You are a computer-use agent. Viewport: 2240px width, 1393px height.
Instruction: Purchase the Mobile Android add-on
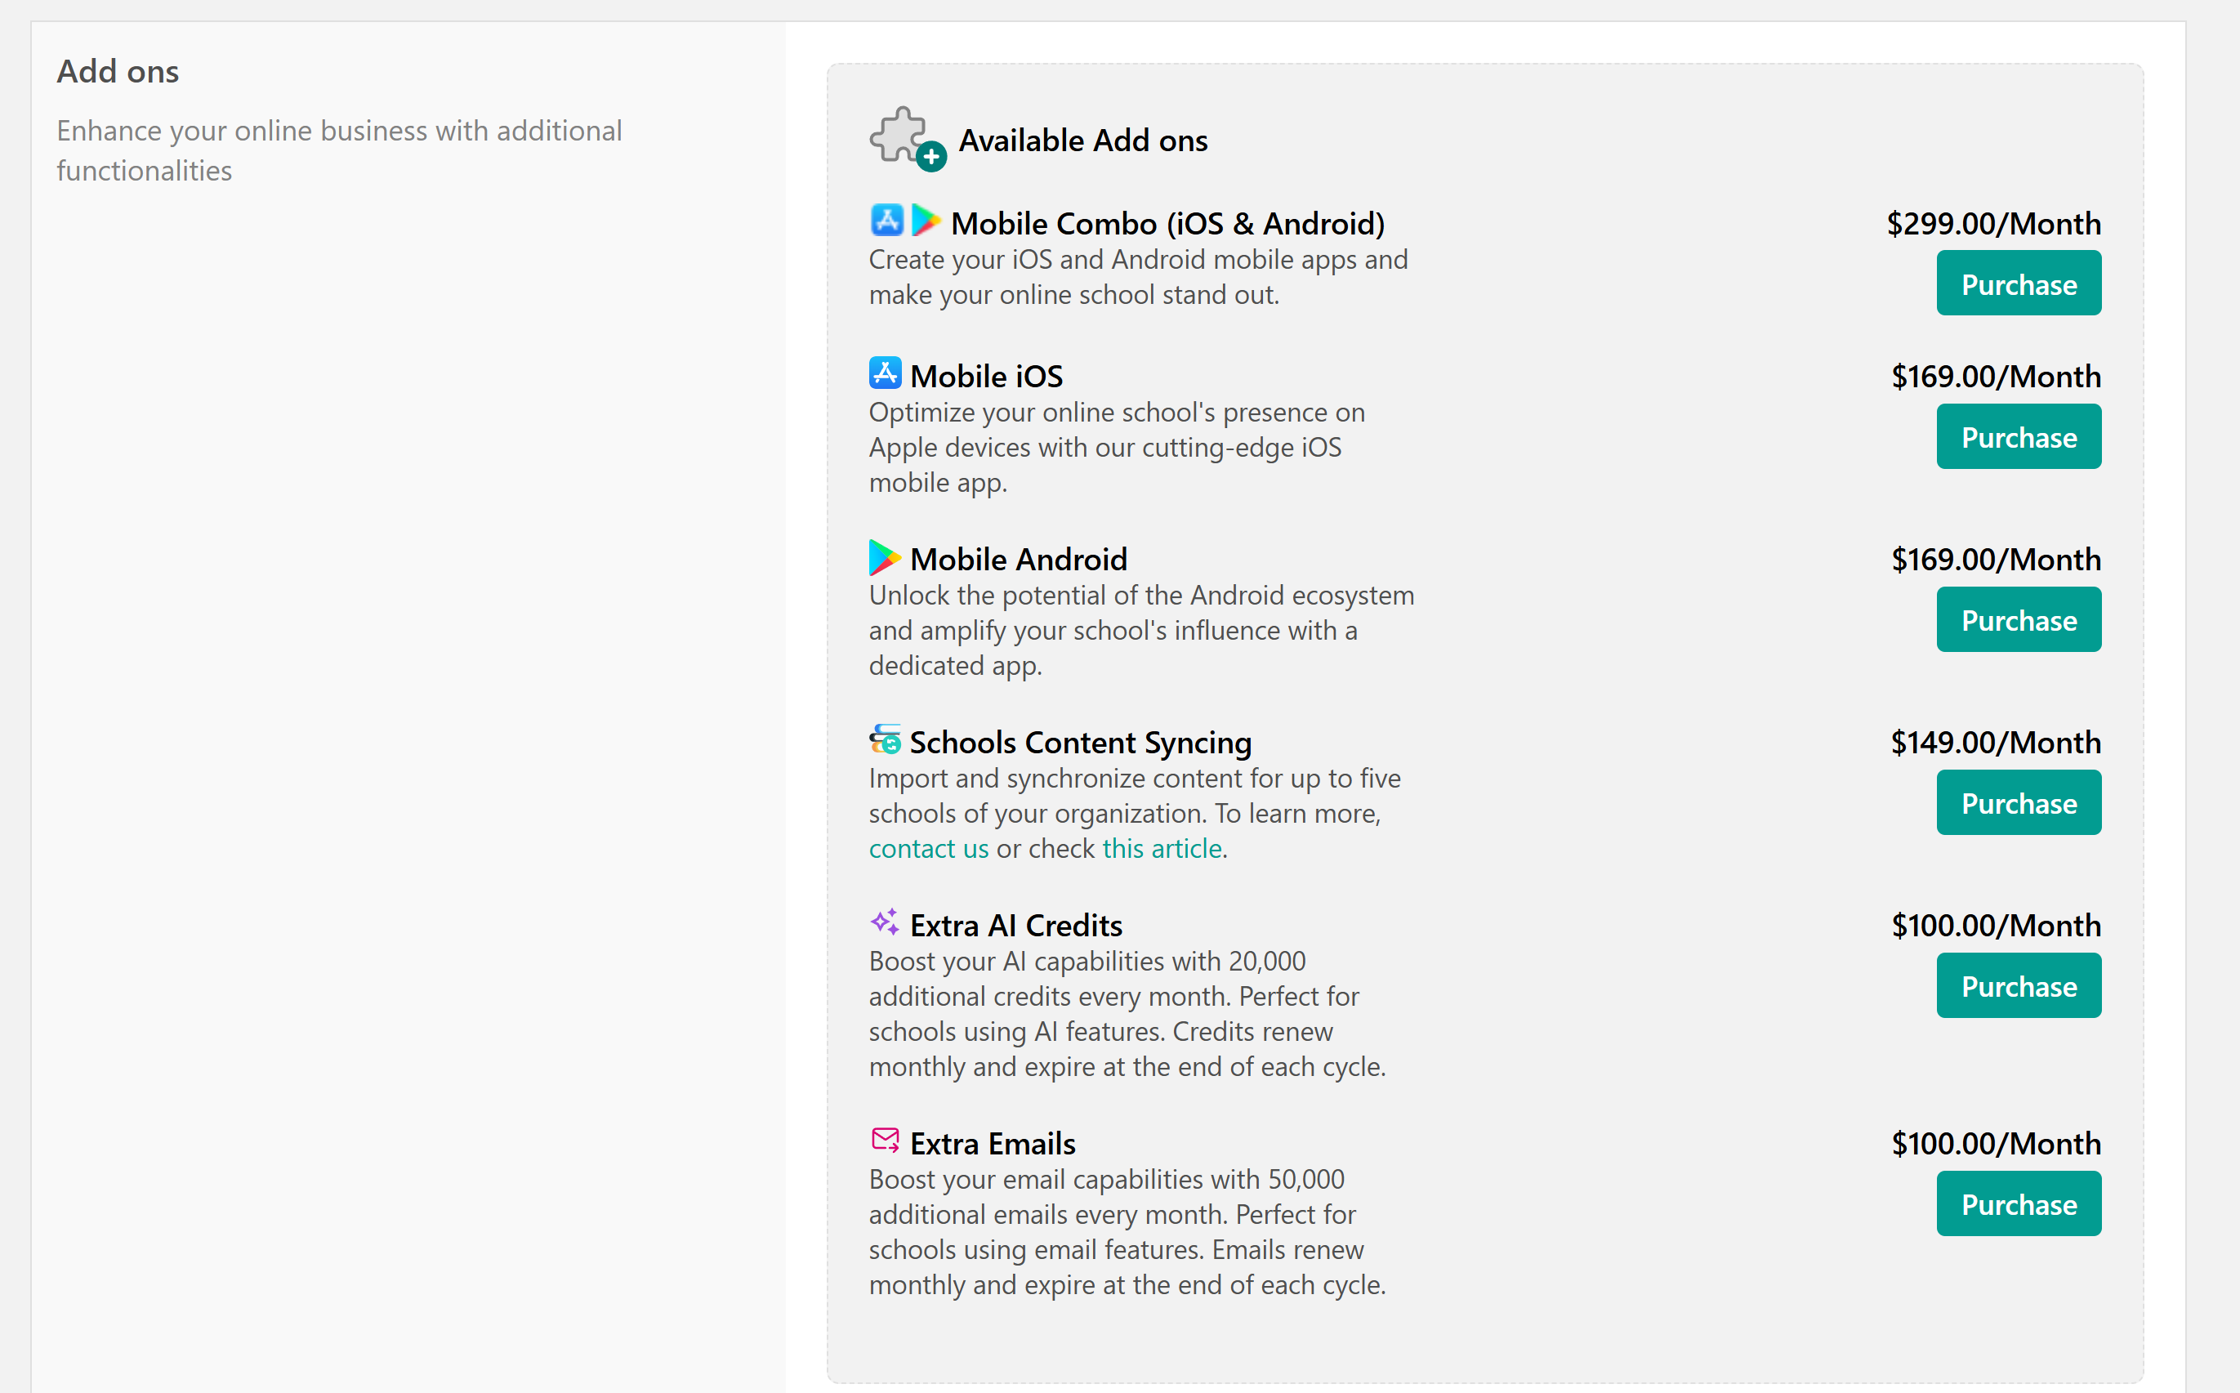point(2018,620)
